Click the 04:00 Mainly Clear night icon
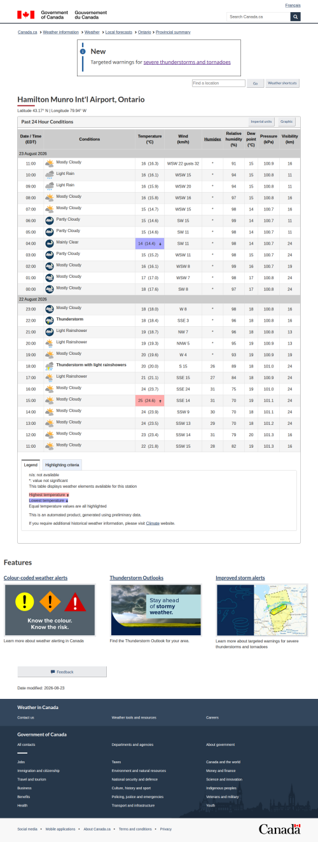This screenshot has width=318, height=842. (x=50, y=244)
